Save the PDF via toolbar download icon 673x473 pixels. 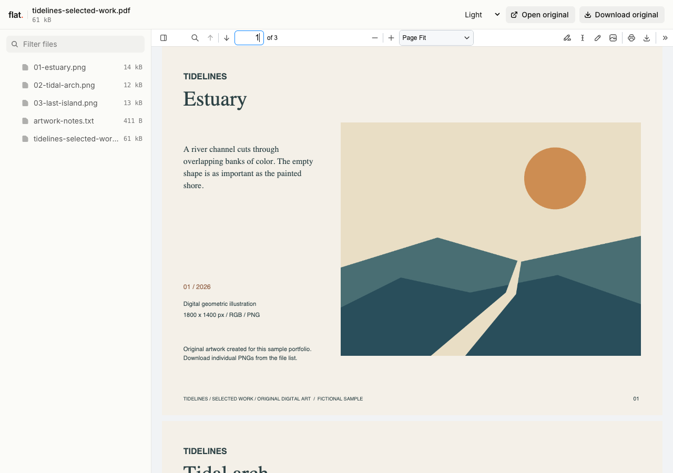tap(647, 38)
